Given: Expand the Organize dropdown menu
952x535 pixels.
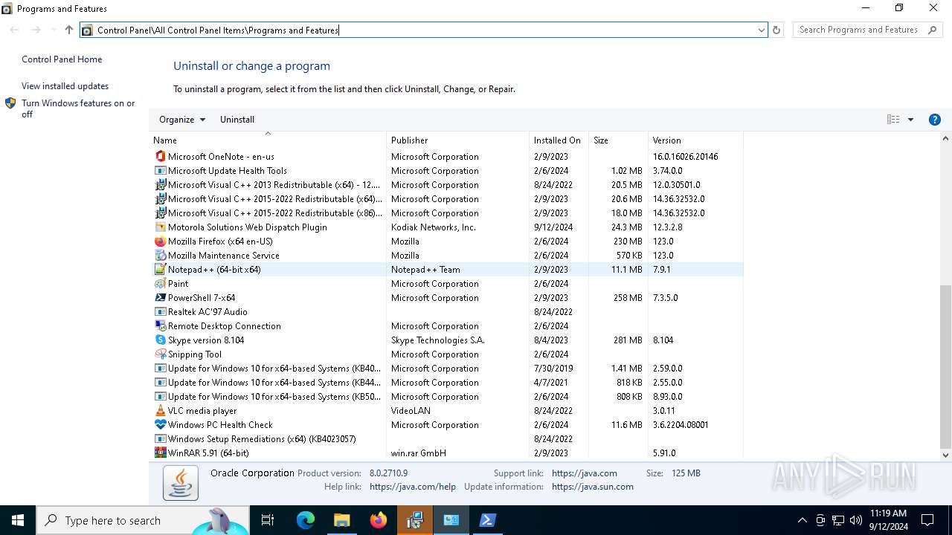Looking at the screenshot, I should pyautogui.click(x=181, y=120).
